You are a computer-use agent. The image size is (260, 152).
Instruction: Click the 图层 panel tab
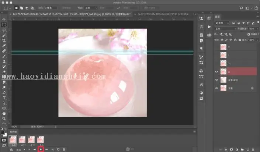[x=217, y=16]
